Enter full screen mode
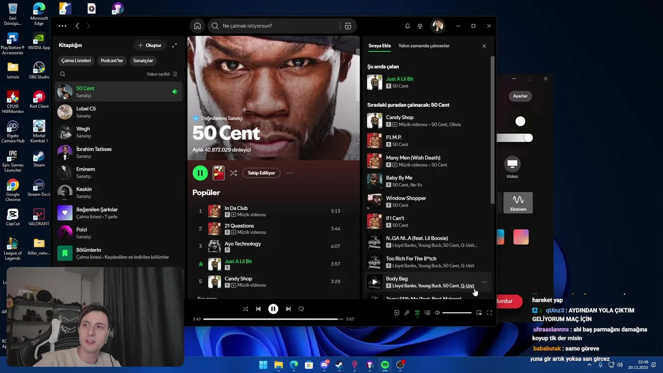The height and width of the screenshot is (373, 663). coord(489,313)
